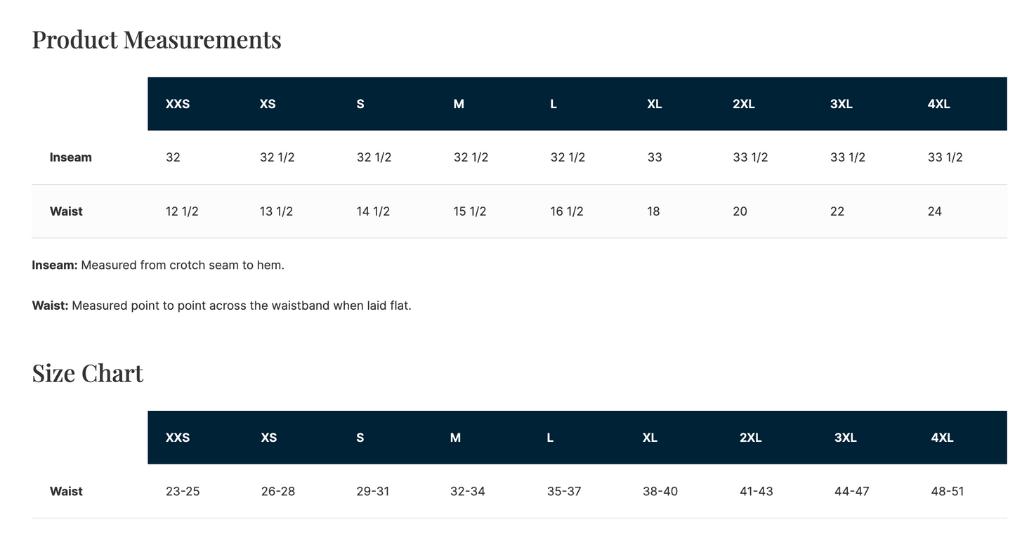Select waist value 12 1/2
This screenshot has width=1015, height=536.
click(x=182, y=211)
